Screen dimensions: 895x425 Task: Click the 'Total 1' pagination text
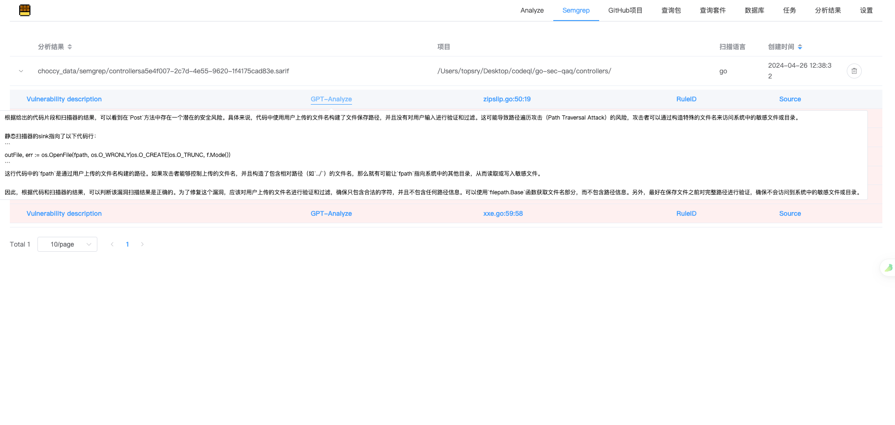20,244
